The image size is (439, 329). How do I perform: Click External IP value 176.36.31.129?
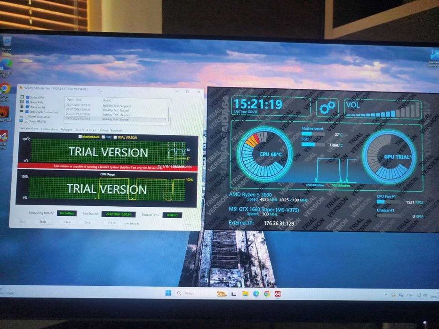tap(279, 224)
